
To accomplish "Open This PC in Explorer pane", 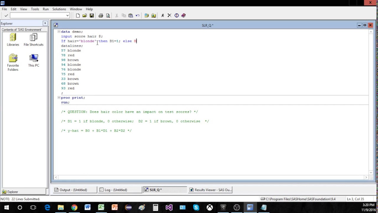I will pyautogui.click(x=34, y=61).
